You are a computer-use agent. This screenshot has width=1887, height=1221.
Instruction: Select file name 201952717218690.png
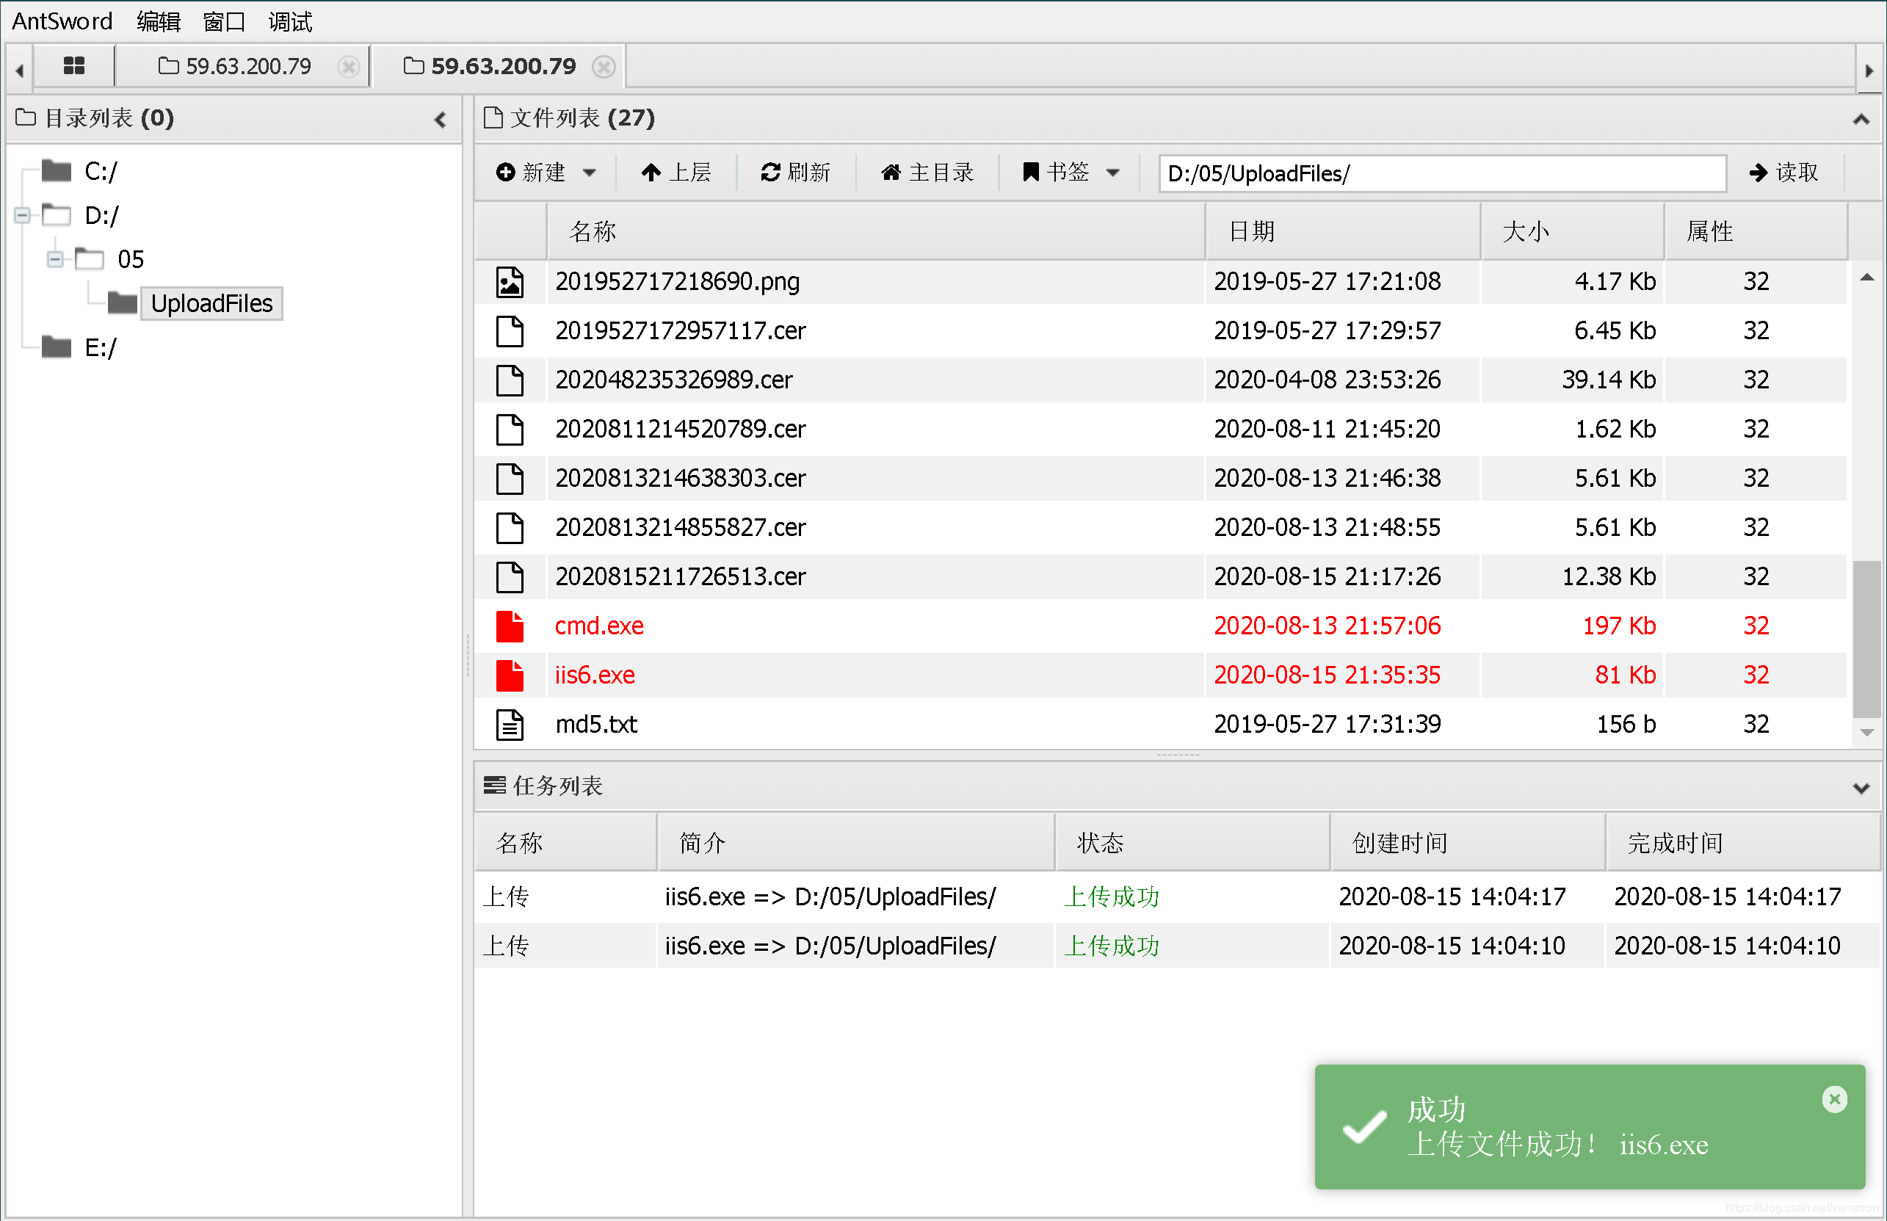(x=677, y=282)
